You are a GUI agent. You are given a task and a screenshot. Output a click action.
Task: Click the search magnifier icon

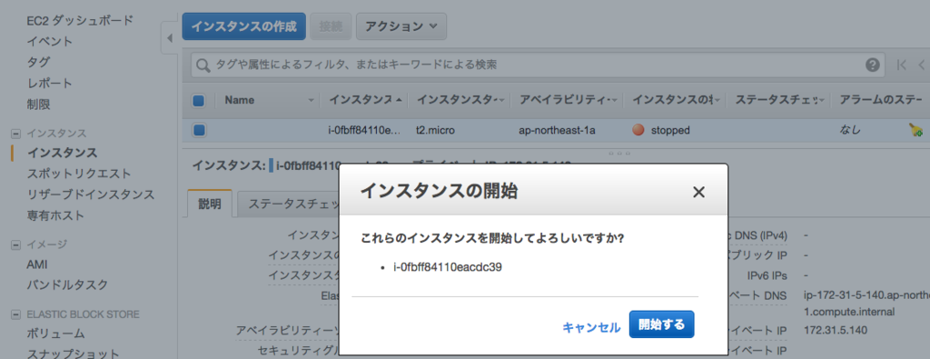point(203,65)
